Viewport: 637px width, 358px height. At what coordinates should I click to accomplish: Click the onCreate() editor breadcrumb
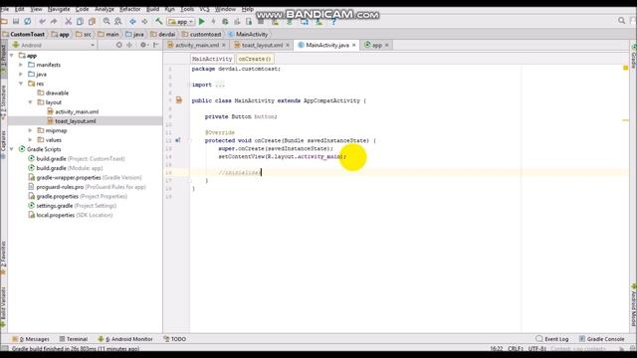[x=255, y=59]
